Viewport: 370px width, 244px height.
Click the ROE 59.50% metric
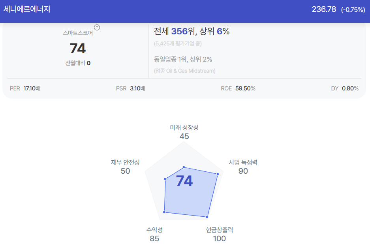[238, 88]
